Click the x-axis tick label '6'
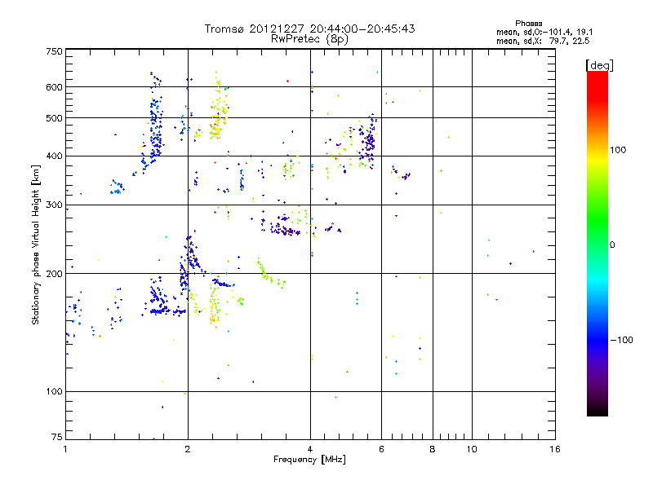This screenshot has width=653, height=489. click(x=381, y=449)
